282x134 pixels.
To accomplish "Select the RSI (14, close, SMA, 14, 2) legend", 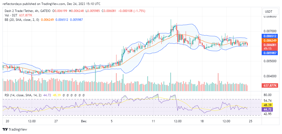I will [23, 95].
